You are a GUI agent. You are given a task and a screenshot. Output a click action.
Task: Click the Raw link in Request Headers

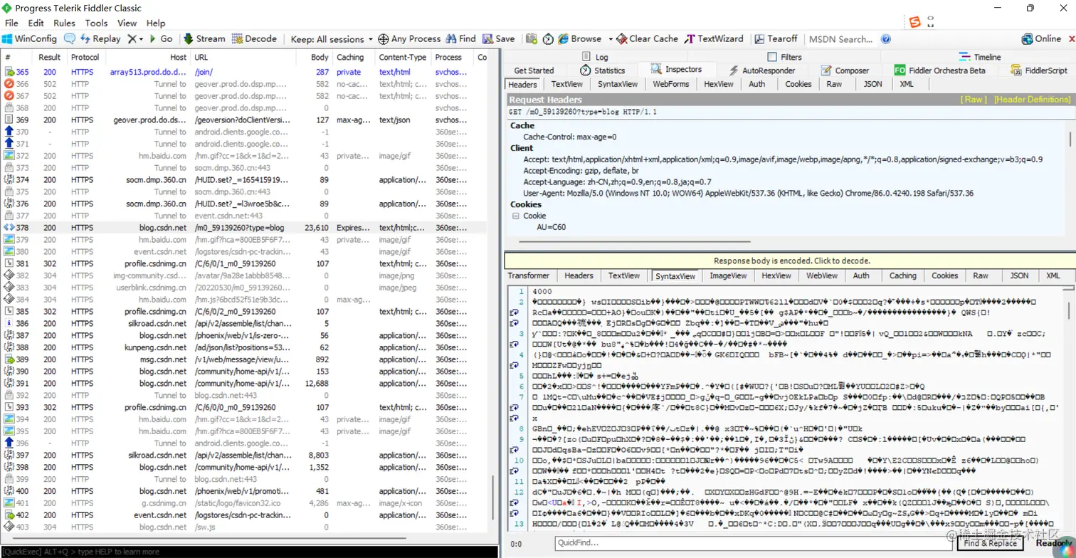coord(974,100)
